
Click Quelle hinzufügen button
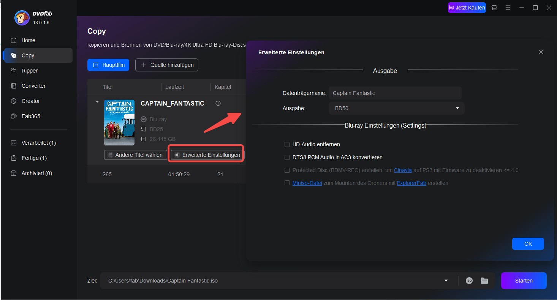point(167,65)
